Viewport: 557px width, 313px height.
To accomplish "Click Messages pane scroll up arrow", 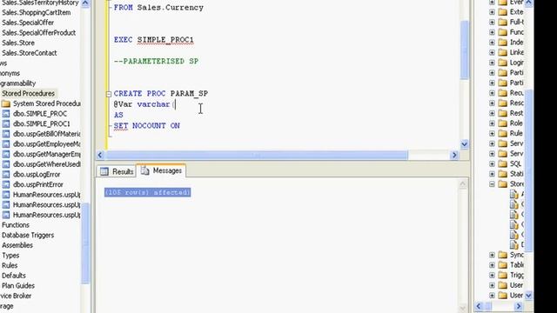I will click(462, 183).
